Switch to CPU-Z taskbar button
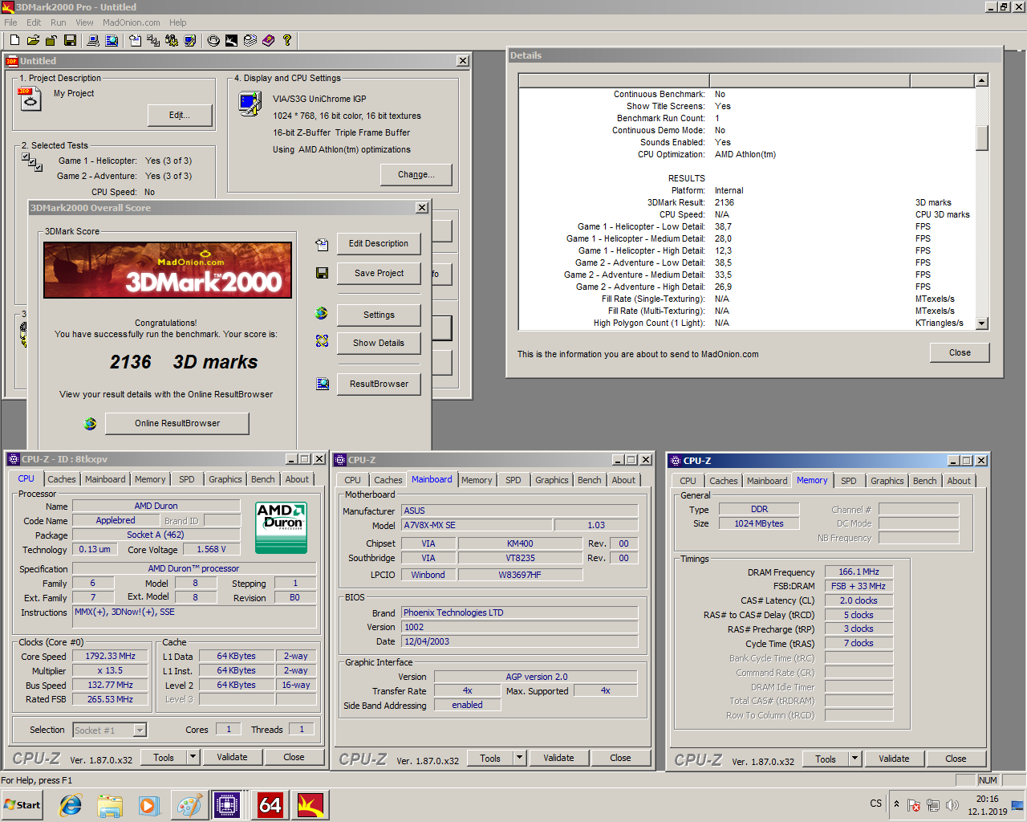The image size is (1027, 822). click(x=227, y=805)
